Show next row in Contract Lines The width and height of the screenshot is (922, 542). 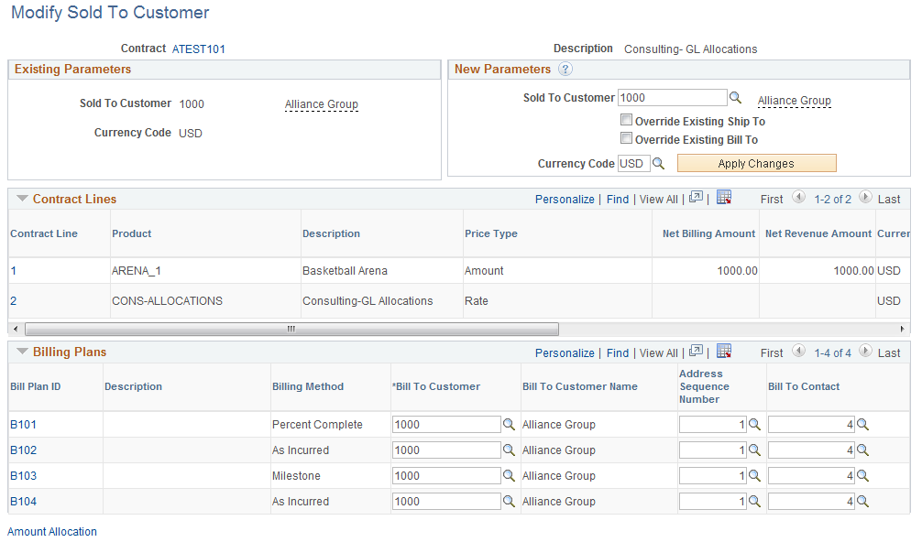pyautogui.click(x=865, y=198)
